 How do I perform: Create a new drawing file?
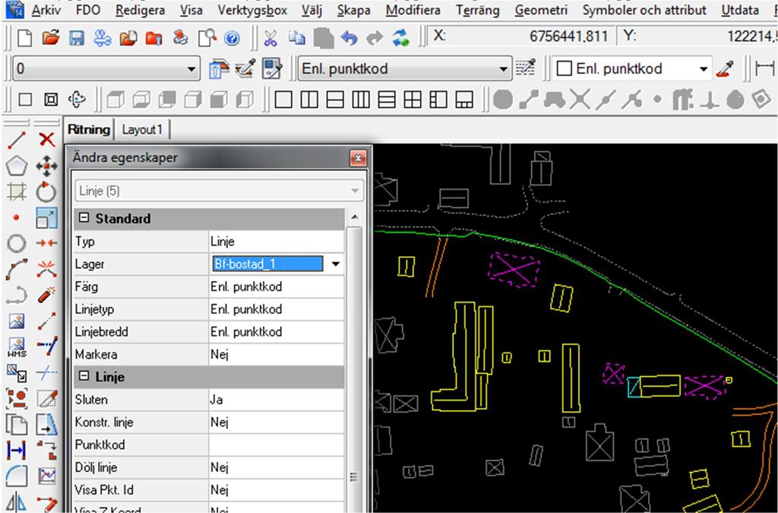click(25, 38)
